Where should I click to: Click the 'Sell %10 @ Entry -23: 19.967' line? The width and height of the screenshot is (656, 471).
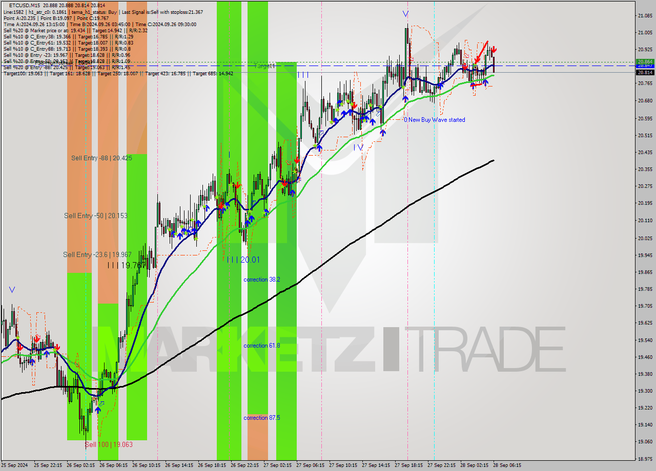(67, 55)
